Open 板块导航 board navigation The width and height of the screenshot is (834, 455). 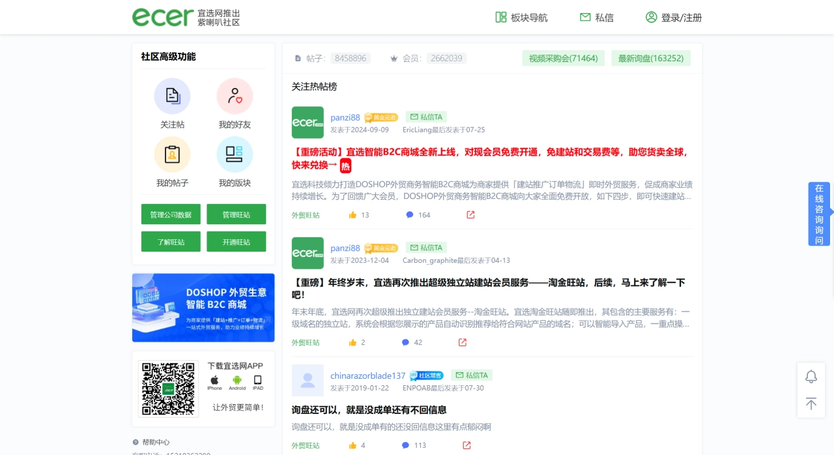521,18
